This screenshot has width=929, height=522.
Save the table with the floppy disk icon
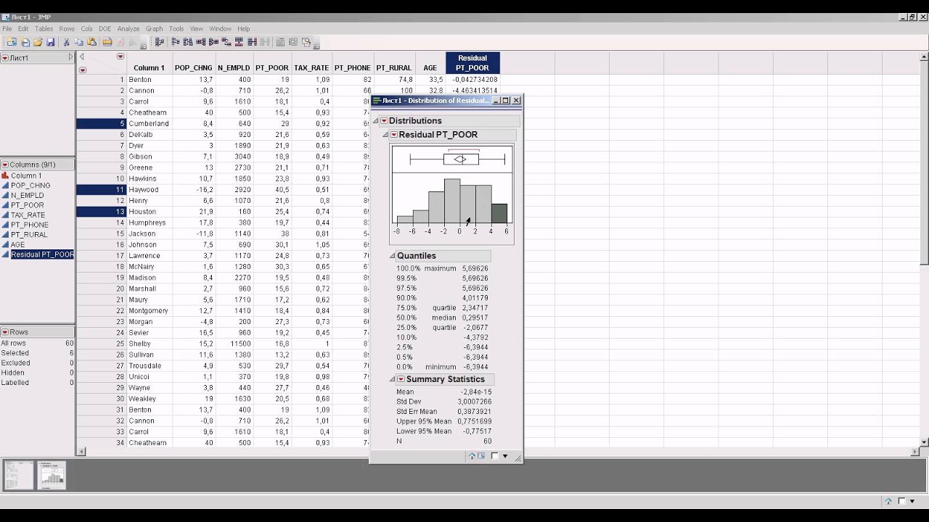click(50, 42)
